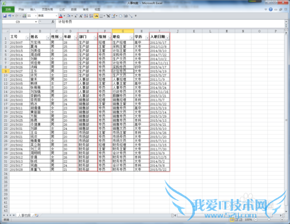Open the Review ribbon tab

click(86, 9)
